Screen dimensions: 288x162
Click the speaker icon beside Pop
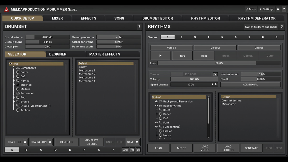(18, 97)
